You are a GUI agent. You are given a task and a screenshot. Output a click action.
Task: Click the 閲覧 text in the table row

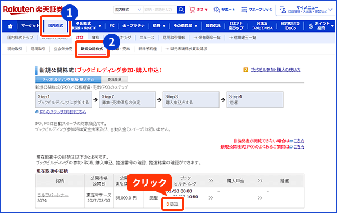click(154, 198)
